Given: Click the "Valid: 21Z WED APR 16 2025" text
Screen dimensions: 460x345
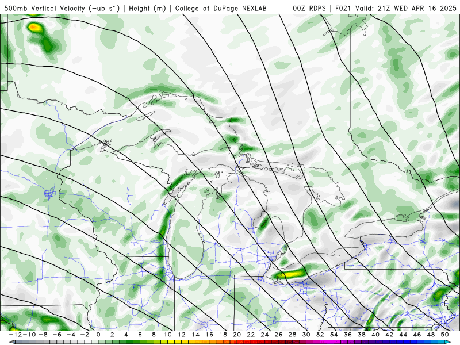Looking at the screenshot, I should (406, 8).
